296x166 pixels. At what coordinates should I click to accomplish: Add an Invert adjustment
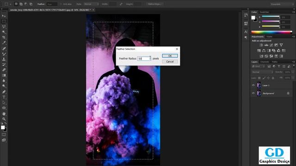pyautogui.click(x=261, y=56)
